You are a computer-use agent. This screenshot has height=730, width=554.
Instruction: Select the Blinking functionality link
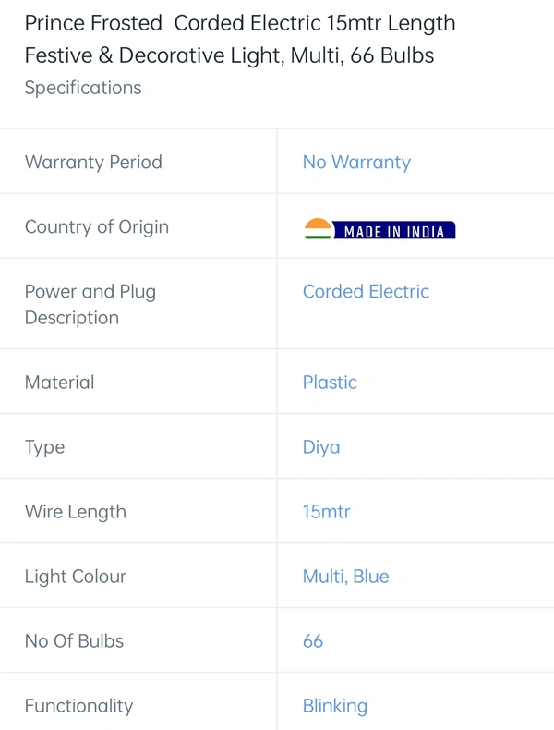click(335, 705)
